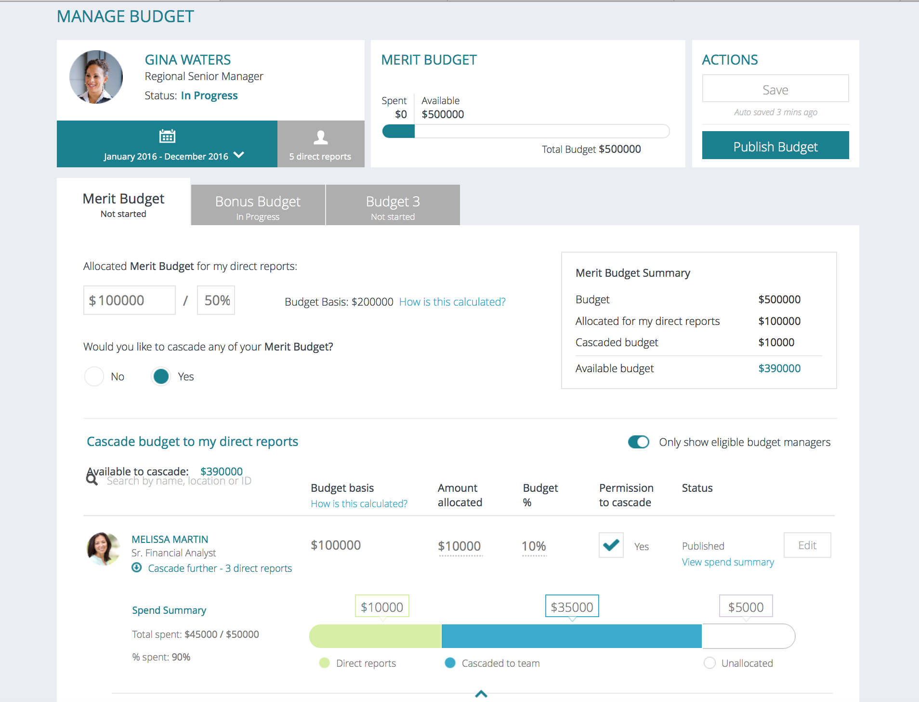
Task: Click the Publish Budget button
Action: [x=775, y=146]
